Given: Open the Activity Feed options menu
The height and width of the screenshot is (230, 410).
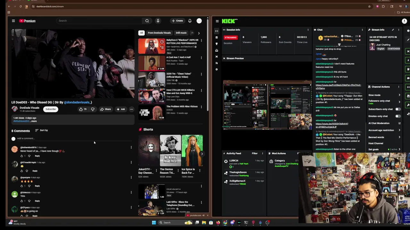Looking at the screenshot, I should (262, 154).
